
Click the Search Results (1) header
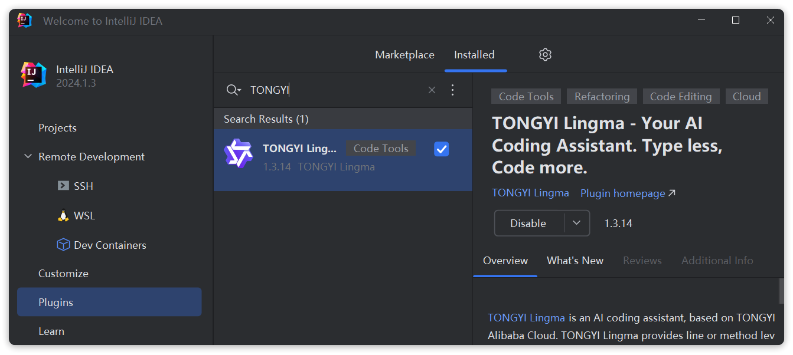pyautogui.click(x=343, y=119)
